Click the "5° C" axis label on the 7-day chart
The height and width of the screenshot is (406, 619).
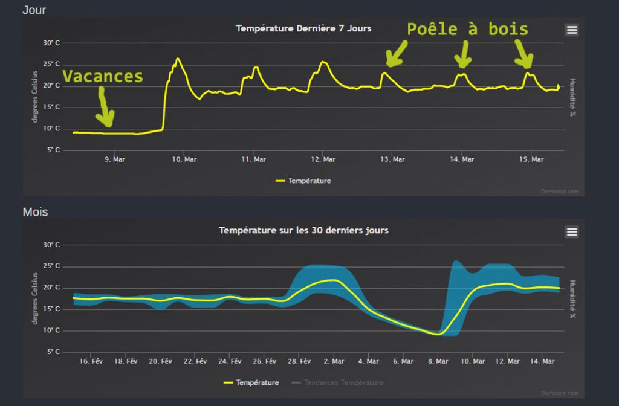pos(54,150)
